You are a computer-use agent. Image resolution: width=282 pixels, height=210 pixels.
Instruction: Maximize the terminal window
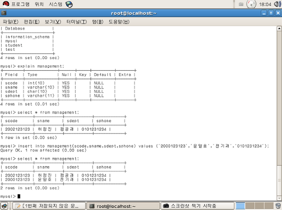click(271, 13)
